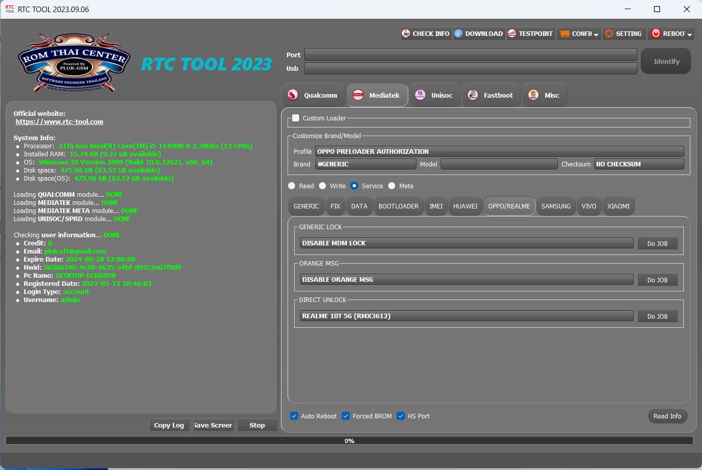The height and width of the screenshot is (470, 702).
Task: Enable the Custom Loader checkbox
Action: 296,118
